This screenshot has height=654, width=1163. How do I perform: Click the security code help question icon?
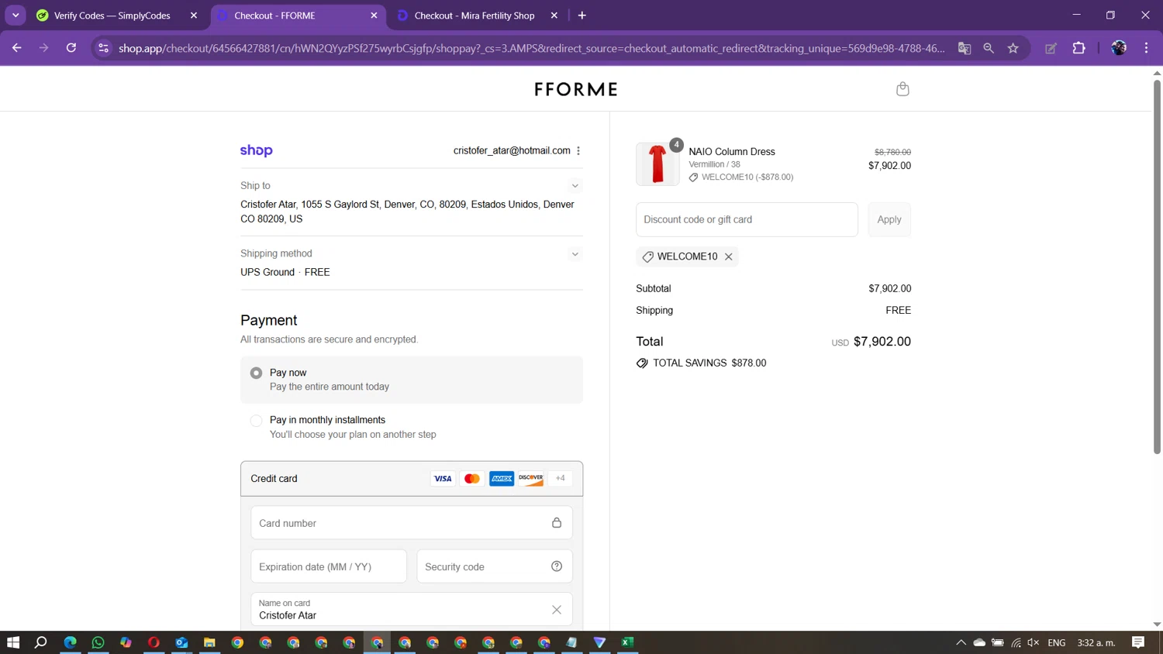557,566
